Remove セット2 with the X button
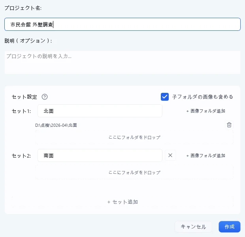 tap(170, 155)
